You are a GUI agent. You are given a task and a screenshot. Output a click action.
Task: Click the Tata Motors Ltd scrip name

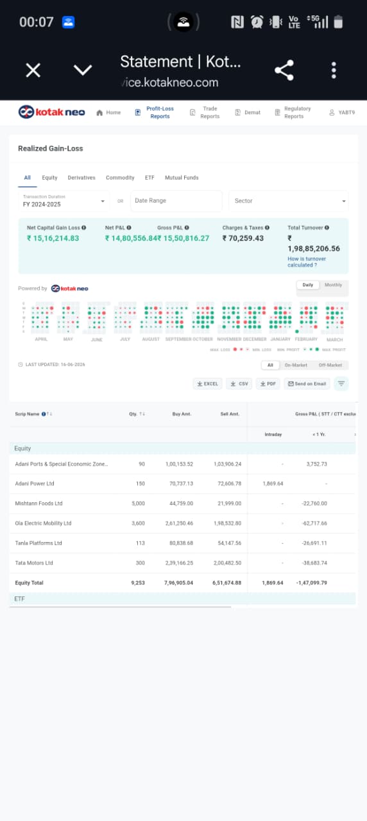coord(34,563)
